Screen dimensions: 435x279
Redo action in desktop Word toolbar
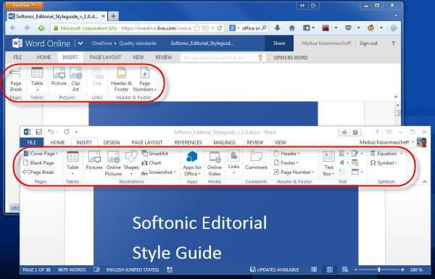point(67,132)
